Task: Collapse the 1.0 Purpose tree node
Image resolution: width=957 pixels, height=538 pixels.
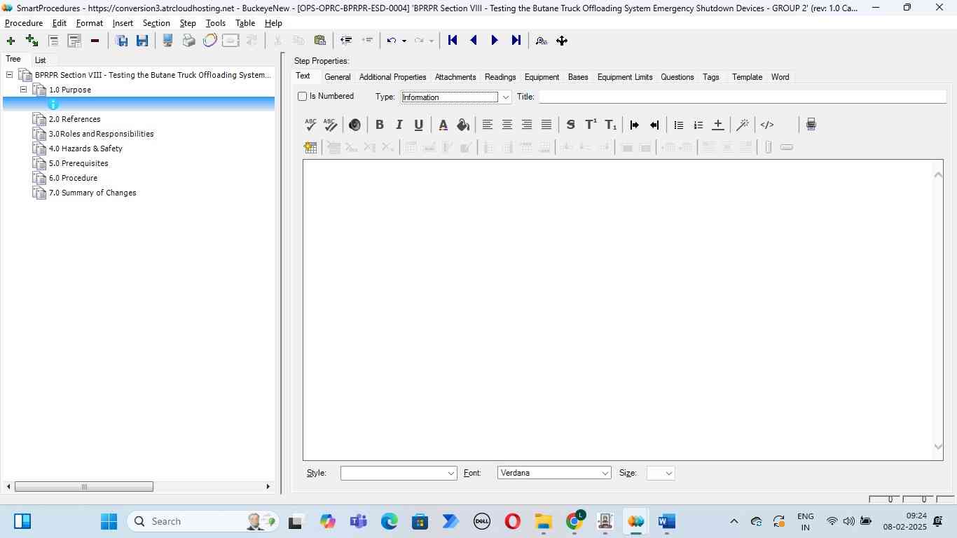Action: pos(23,90)
